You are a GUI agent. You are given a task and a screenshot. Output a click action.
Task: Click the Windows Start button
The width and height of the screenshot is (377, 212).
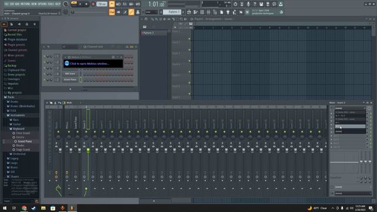pos(5,208)
